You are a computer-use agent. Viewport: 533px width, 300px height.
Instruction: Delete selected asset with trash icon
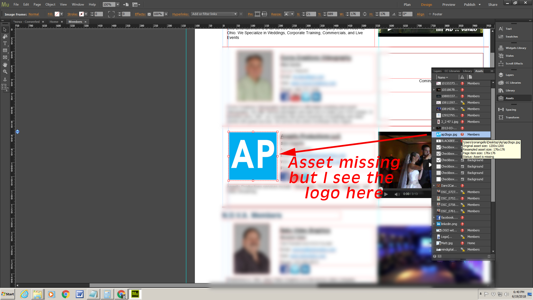pyautogui.click(x=489, y=256)
